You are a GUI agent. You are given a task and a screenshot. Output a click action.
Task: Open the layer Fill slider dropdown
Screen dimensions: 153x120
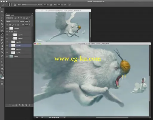[30, 25]
